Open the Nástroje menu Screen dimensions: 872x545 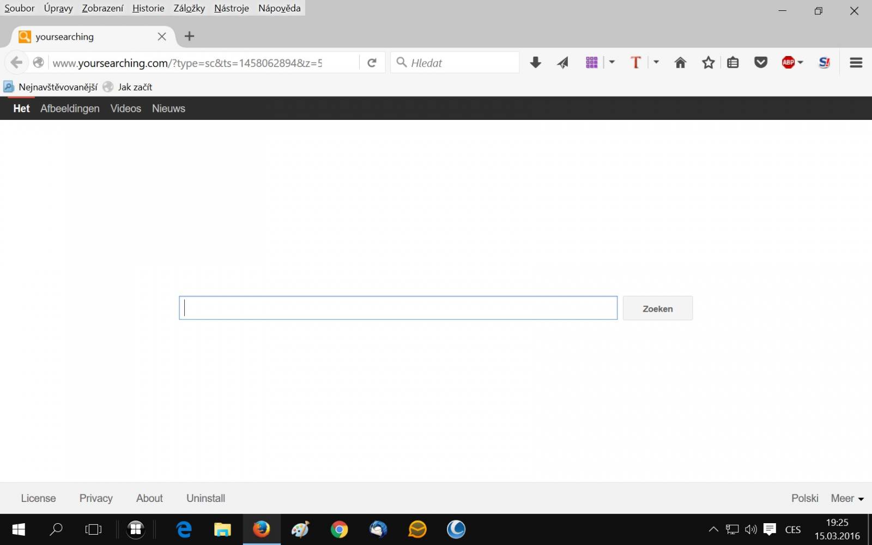pos(232,8)
